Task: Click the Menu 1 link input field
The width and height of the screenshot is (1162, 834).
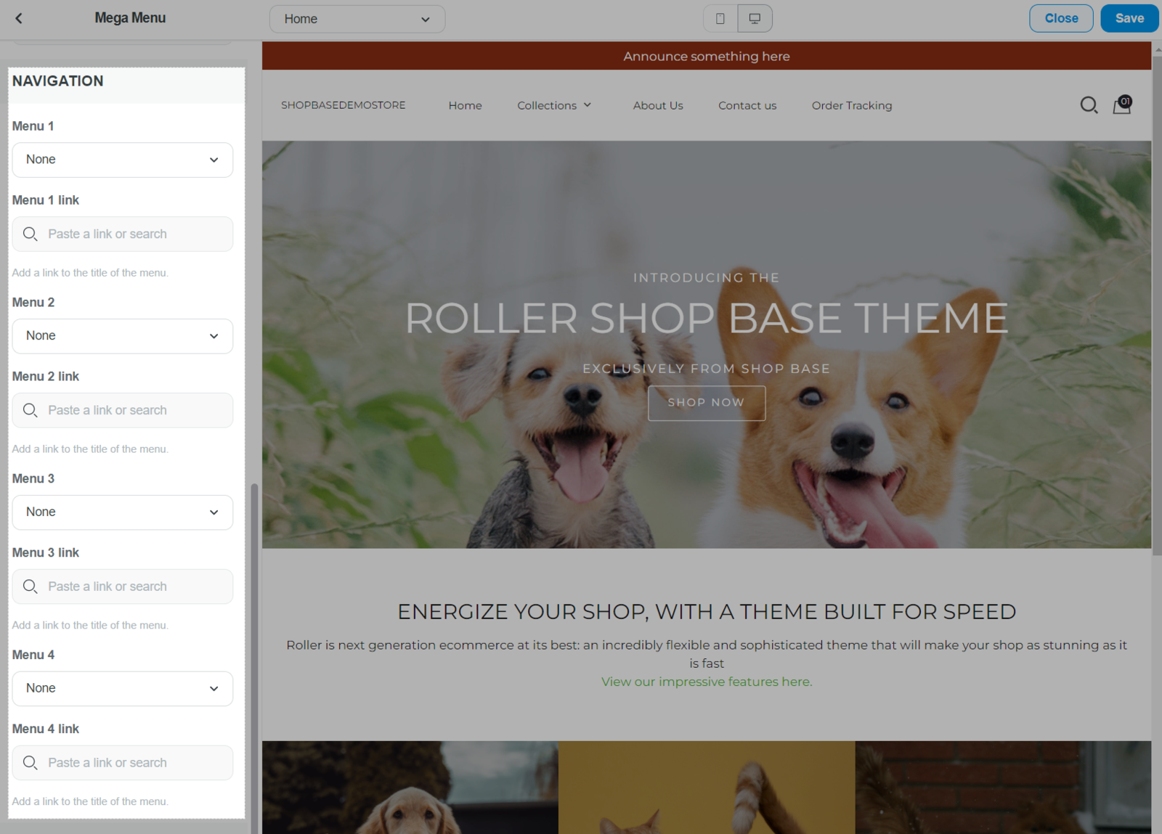Action: pyautogui.click(x=123, y=234)
